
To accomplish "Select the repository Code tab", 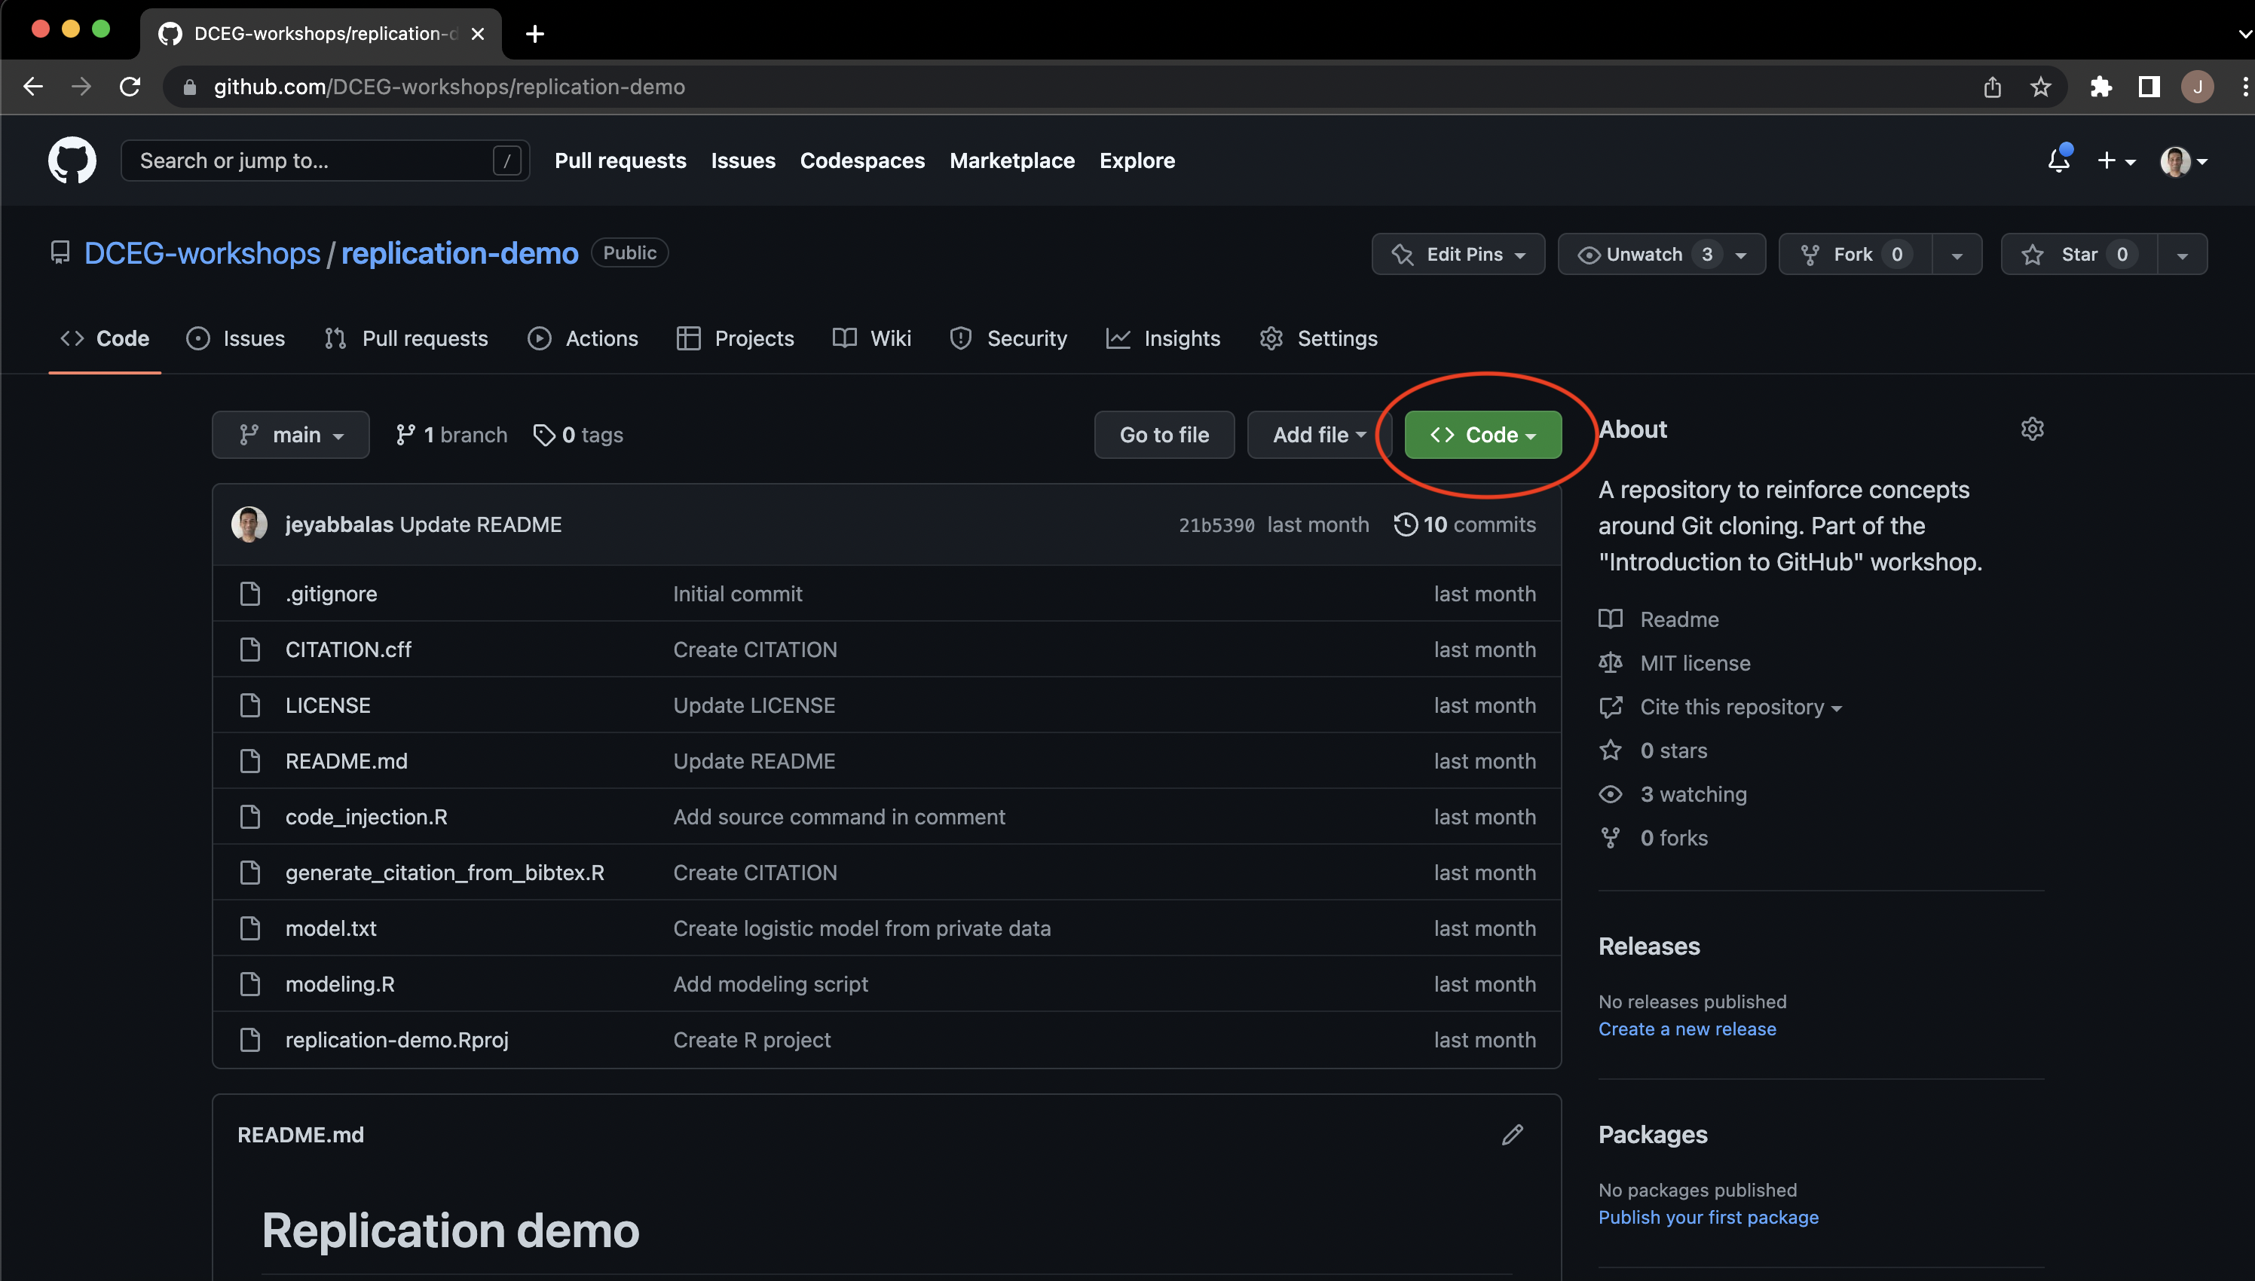I will 105,339.
